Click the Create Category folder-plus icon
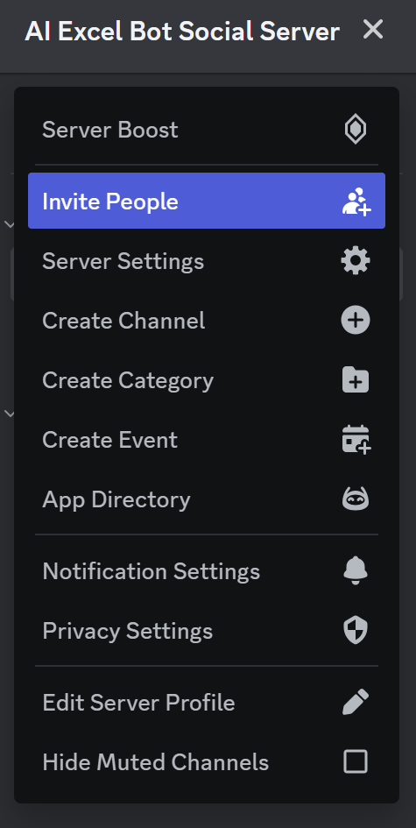The width and height of the screenshot is (416, 828). coord(356,380)
